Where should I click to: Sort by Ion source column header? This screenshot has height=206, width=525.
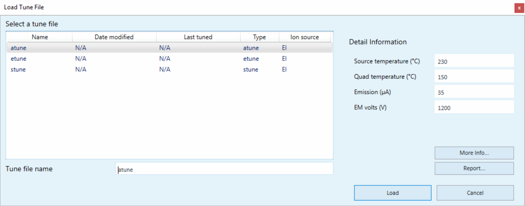pos(305,37)
